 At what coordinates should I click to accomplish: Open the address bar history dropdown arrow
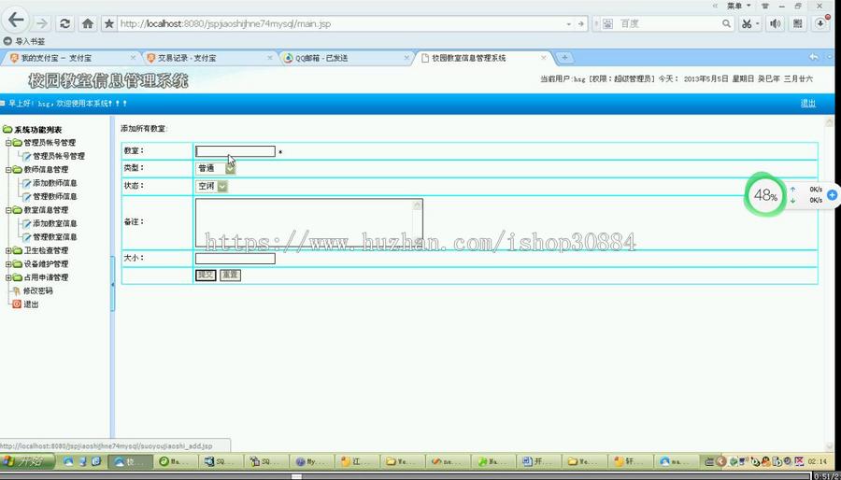point(568,24)
